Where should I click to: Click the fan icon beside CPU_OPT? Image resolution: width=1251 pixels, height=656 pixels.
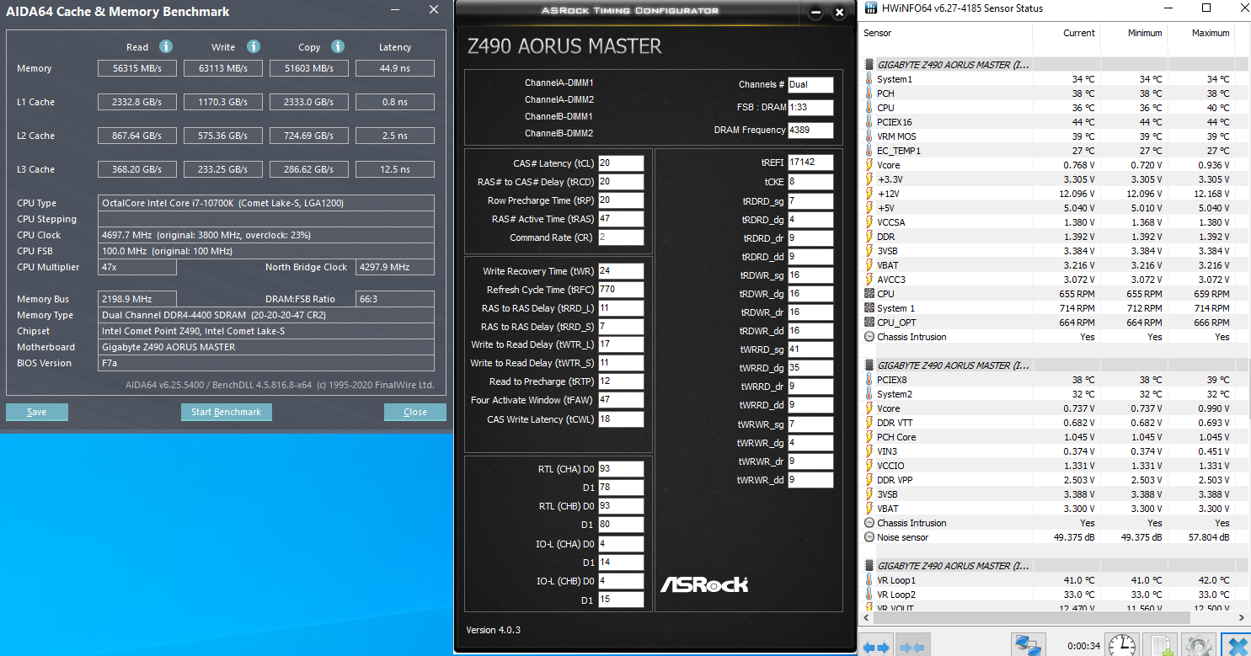[869, 323]
